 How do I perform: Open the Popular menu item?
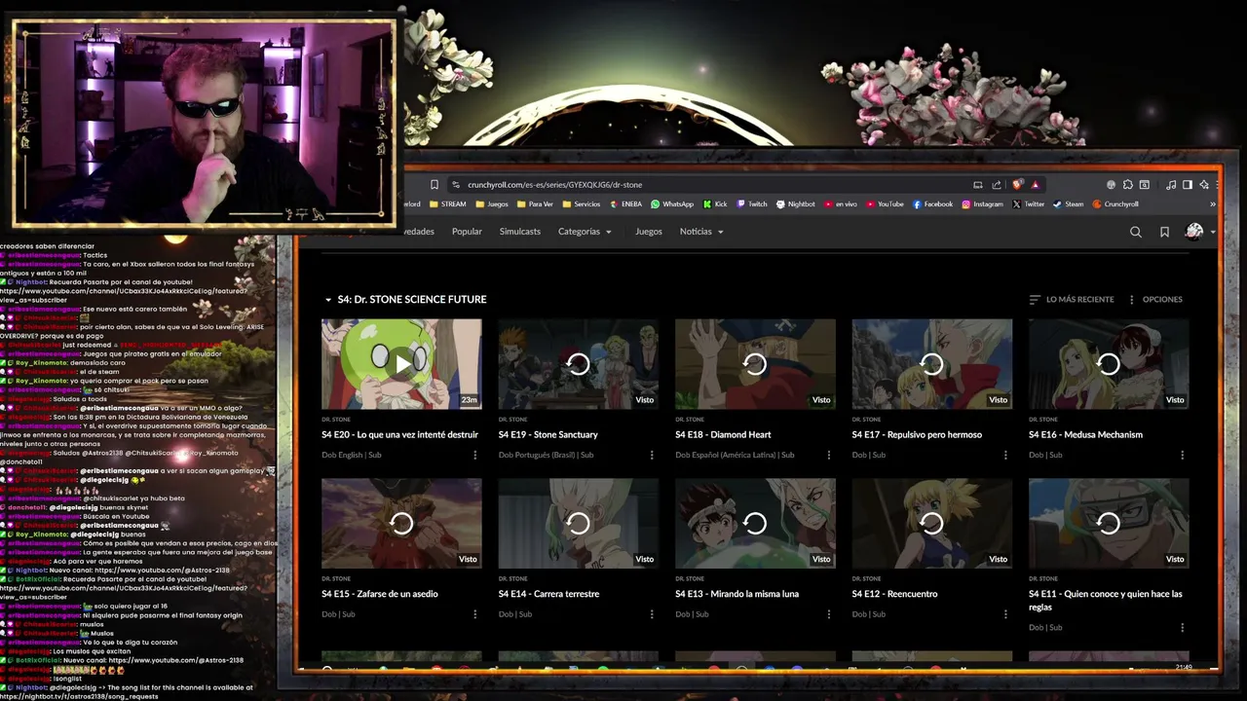tap(467, 232)
